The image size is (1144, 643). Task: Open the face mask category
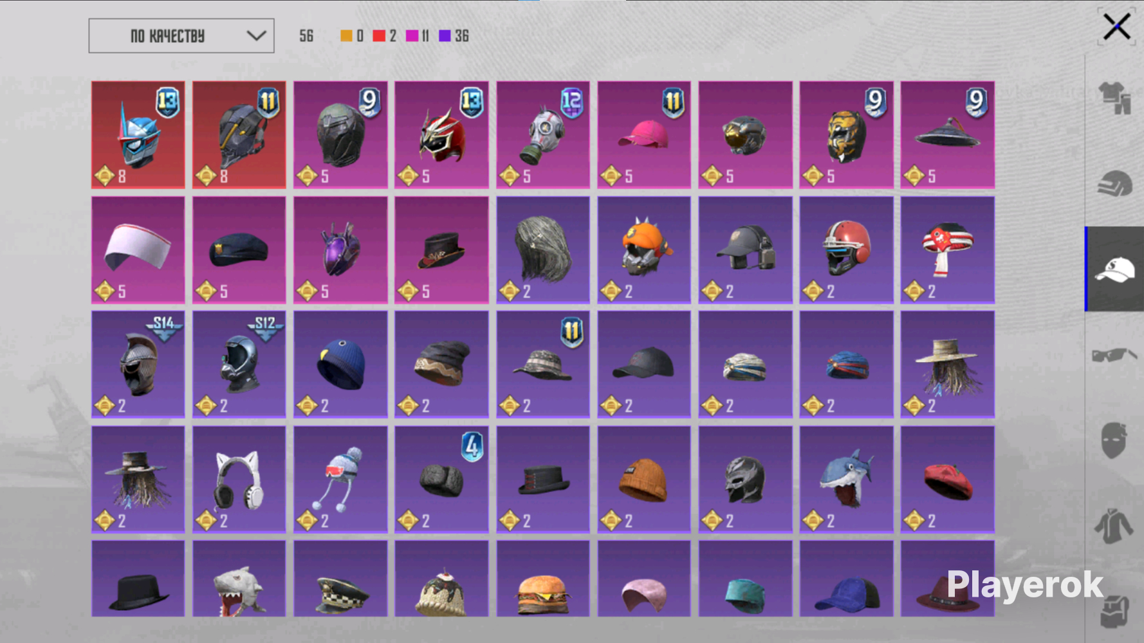1114,440
